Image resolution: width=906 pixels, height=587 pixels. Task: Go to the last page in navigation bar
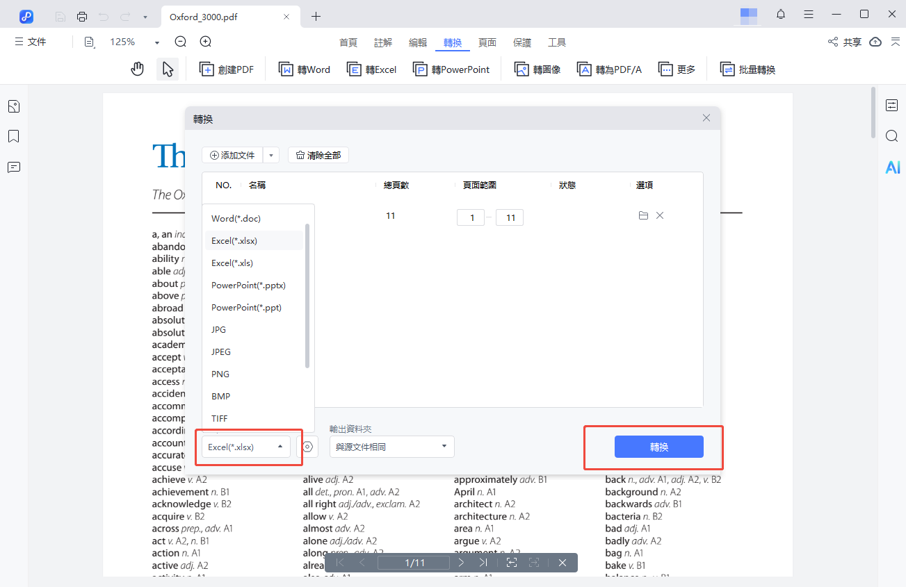tap(483, 563)
